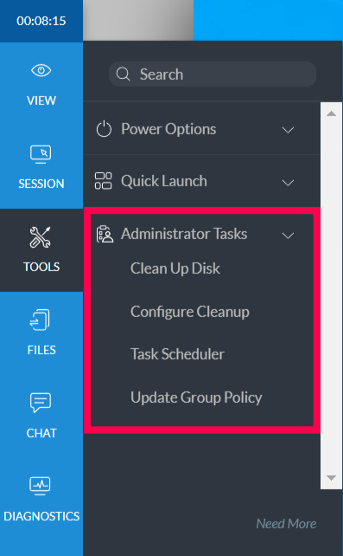Viewport: 343px width, 556px height.
Task: Click the magnifier icon in search
Action: [x=123, y=74]
